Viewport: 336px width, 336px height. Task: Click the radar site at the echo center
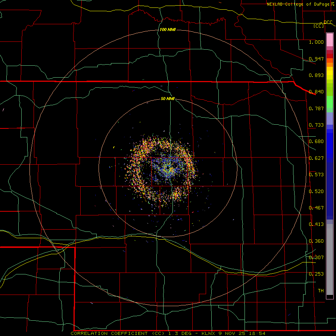168,168
